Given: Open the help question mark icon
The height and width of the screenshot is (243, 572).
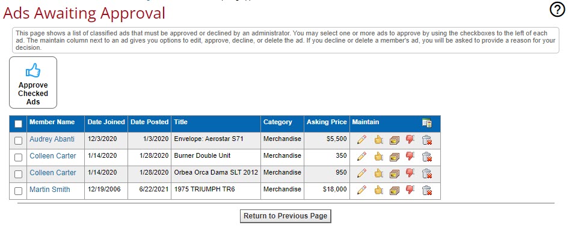Looking at the screenshot, I should [558, 10].
